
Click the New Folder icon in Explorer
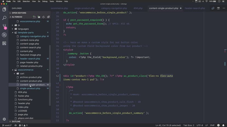point(39,17)
